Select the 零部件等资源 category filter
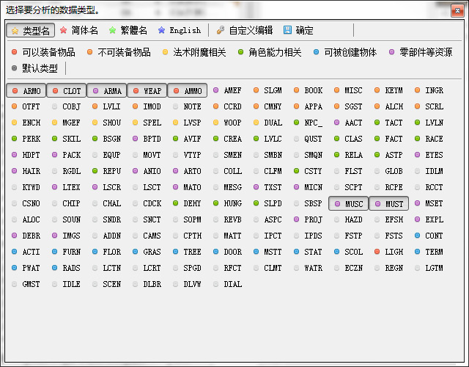 click(x=421, y=52)
